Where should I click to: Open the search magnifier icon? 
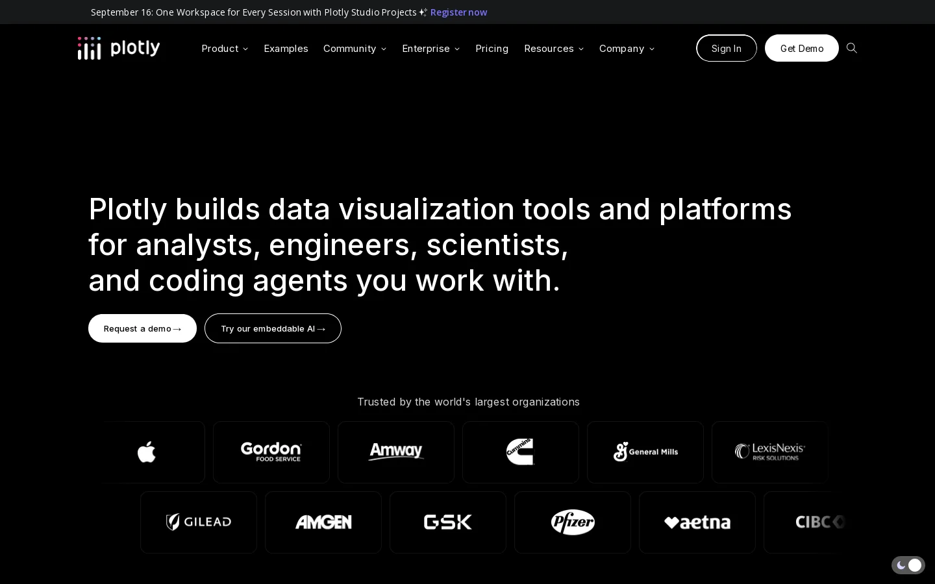852,48
